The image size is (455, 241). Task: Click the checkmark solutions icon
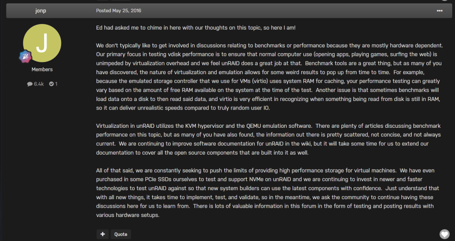[51, 84]
